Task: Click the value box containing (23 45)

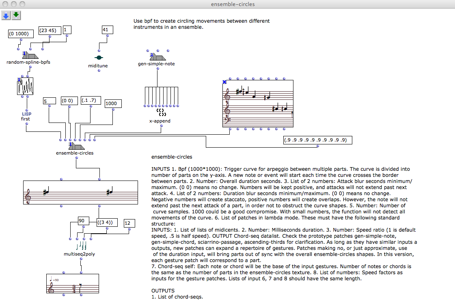Action: pos(50,30)
